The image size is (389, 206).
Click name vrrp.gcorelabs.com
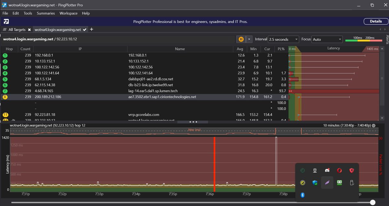pos(144,115)
